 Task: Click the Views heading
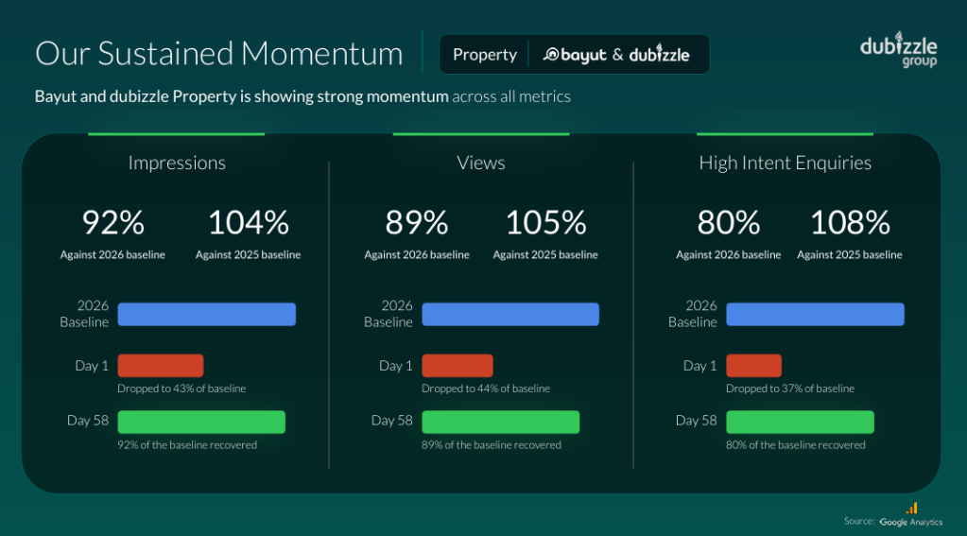pos(481,163)
